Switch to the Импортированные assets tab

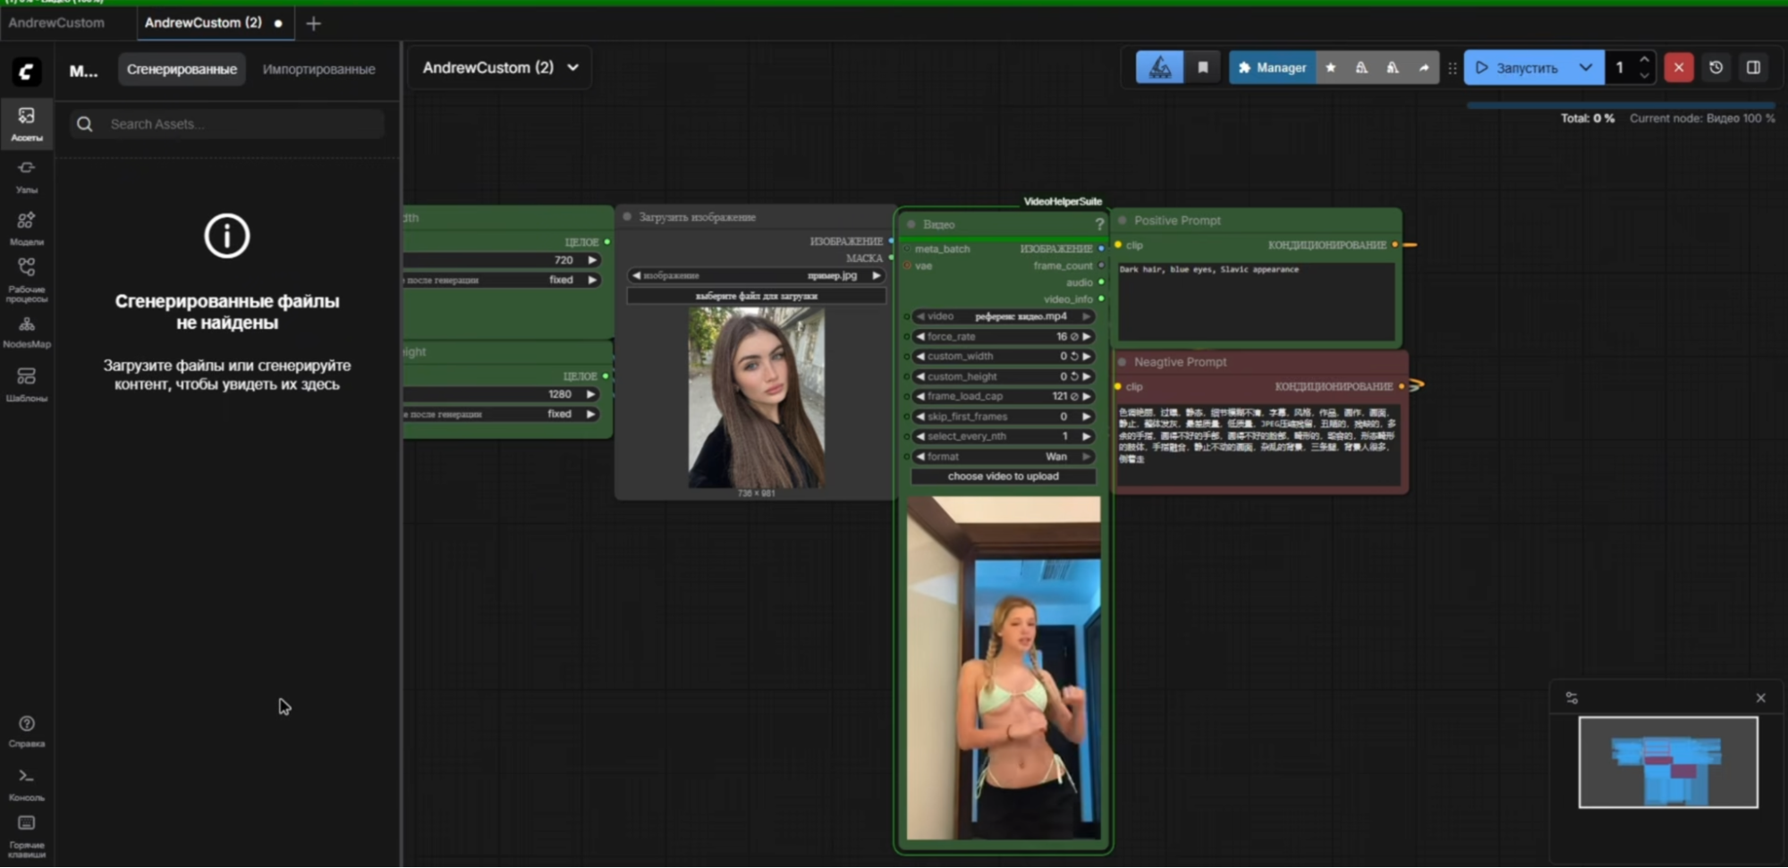[318, 69]
